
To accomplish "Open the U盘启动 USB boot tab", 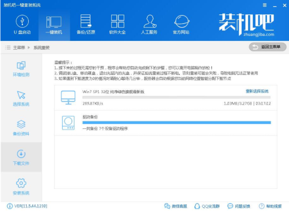I will click(22, 25).
